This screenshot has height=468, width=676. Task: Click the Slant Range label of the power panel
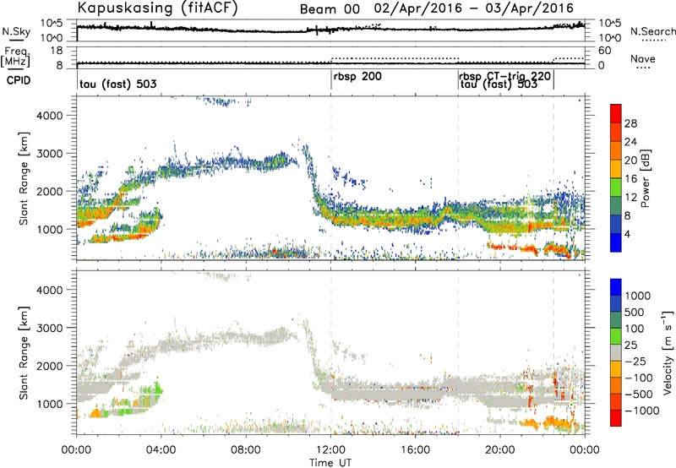pyautogui.click(x=24, y=178)
